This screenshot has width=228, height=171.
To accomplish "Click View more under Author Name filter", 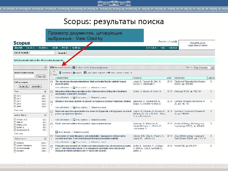I will tap(19, 134).
